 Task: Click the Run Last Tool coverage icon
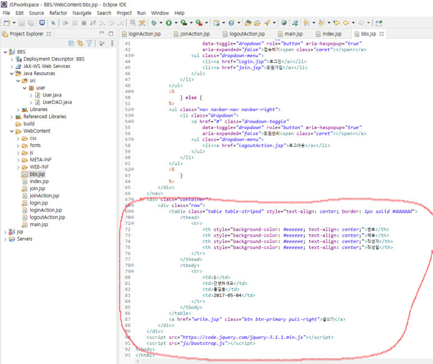coord(184,22)
